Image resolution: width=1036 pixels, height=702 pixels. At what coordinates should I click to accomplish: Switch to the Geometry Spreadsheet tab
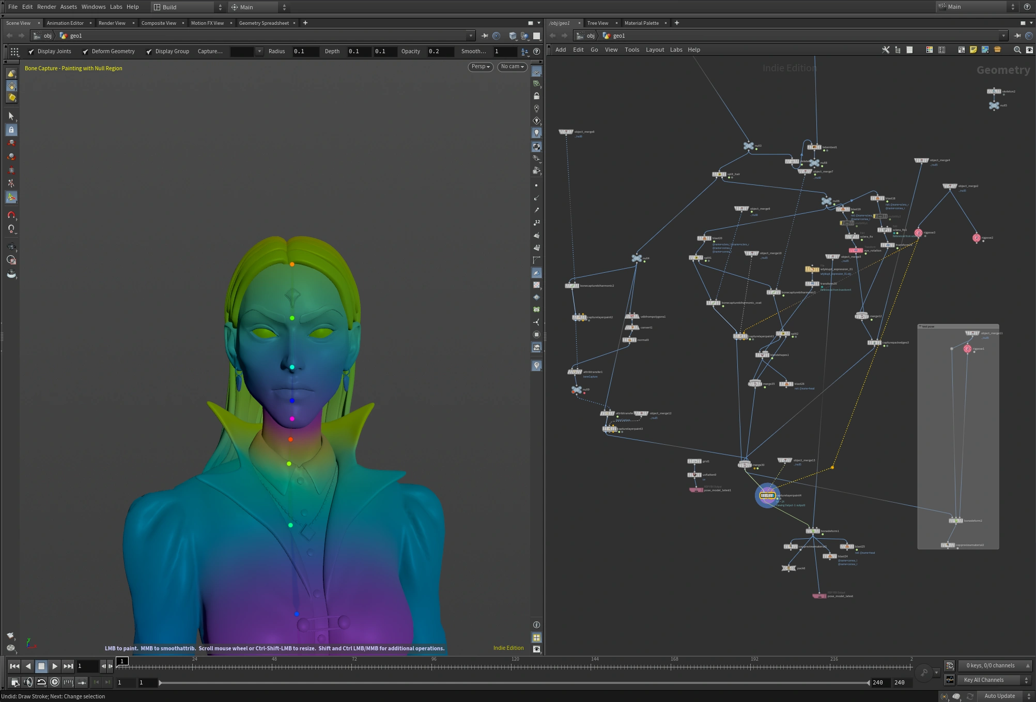pos(264,23)
